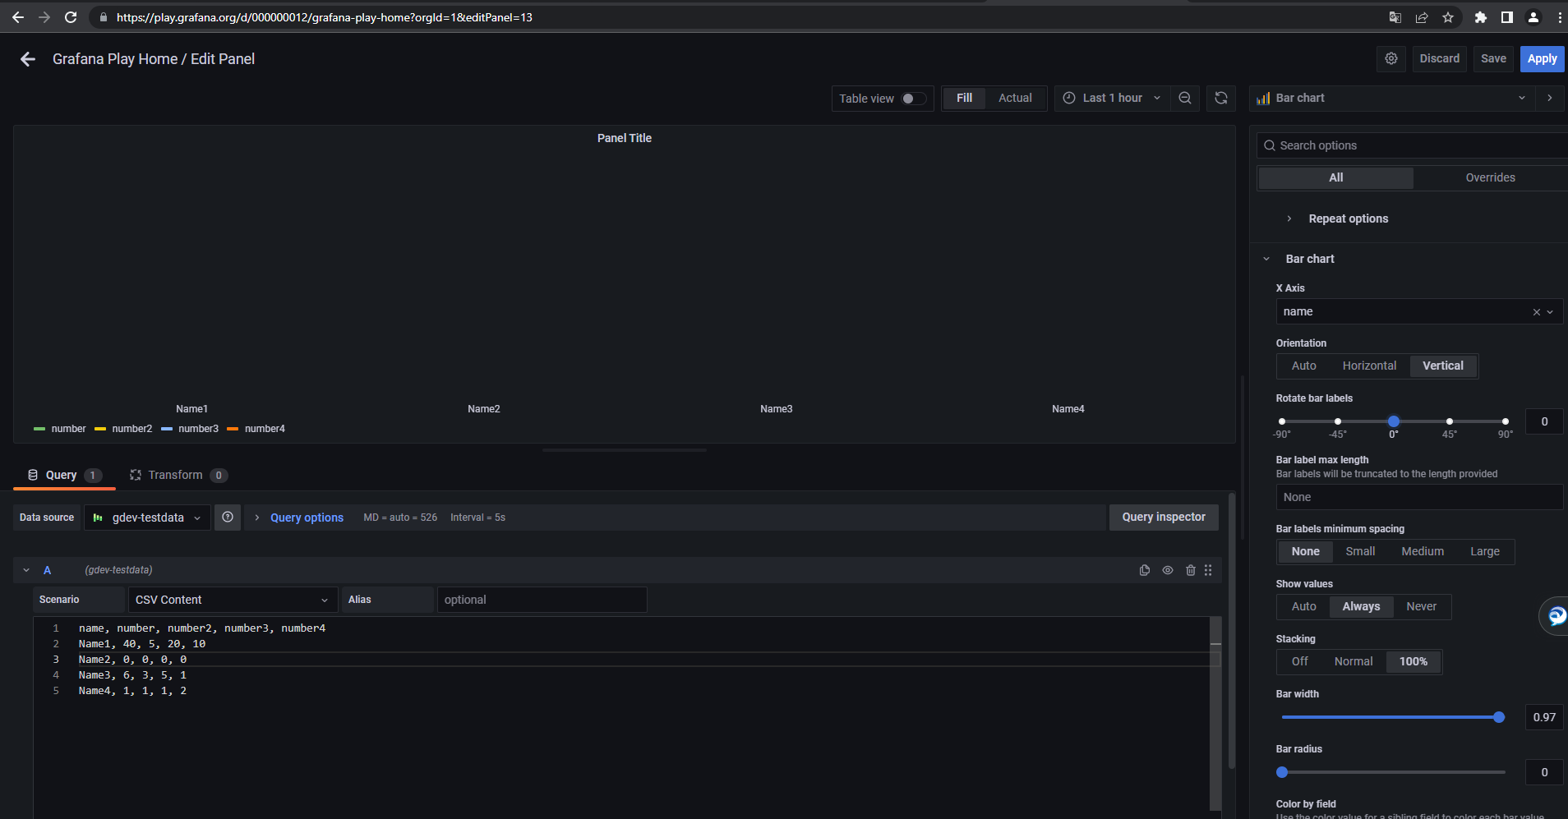Open the Last 1 hour time picker
The width and height of the screenshot is (1568, 819).
tap(1112, 99)
